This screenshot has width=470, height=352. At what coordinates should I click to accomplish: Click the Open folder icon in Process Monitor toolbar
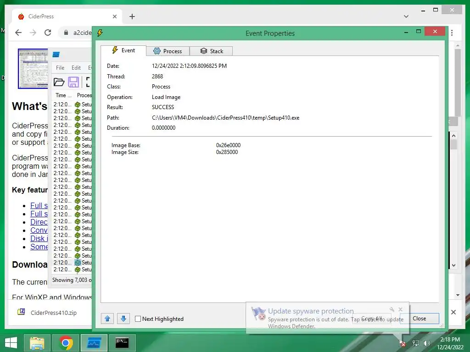click(x=59, y=82)
